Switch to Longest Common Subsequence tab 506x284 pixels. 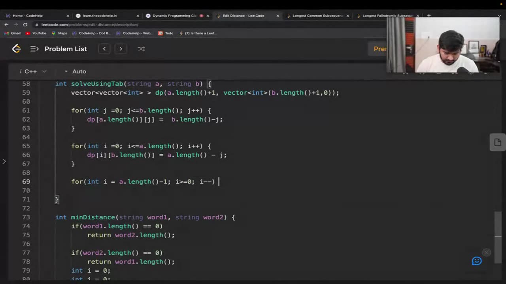point(316,16)
